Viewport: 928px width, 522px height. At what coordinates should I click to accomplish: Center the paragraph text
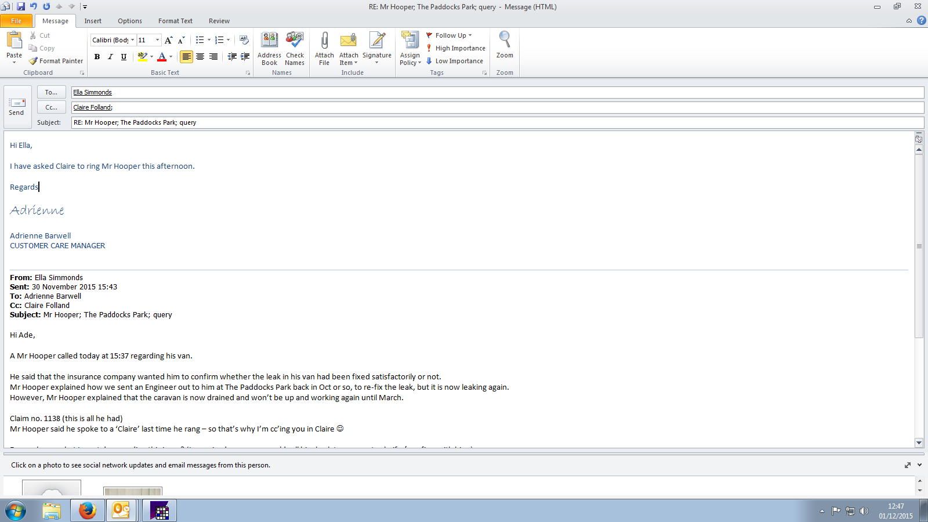[x=200, y=56]
